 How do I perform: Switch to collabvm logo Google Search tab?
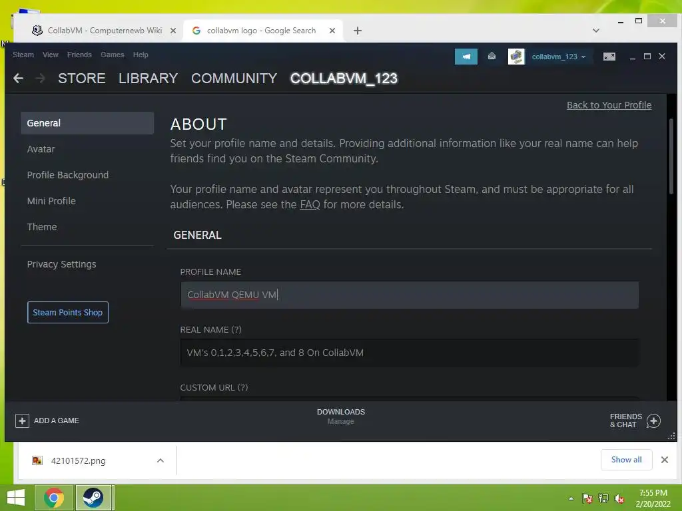(x=261, y=31)
